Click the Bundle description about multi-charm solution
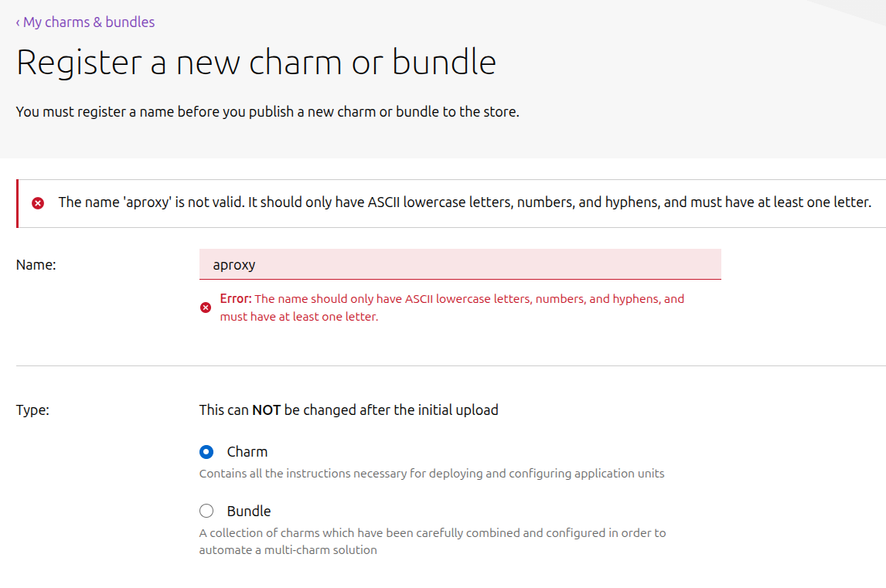This screenshot has width=886, height=588. click(x=432, y=541)
